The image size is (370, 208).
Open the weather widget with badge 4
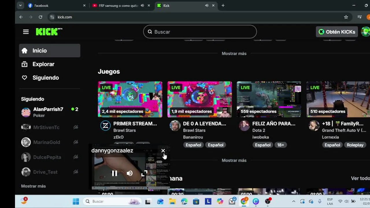coord(24,201)
